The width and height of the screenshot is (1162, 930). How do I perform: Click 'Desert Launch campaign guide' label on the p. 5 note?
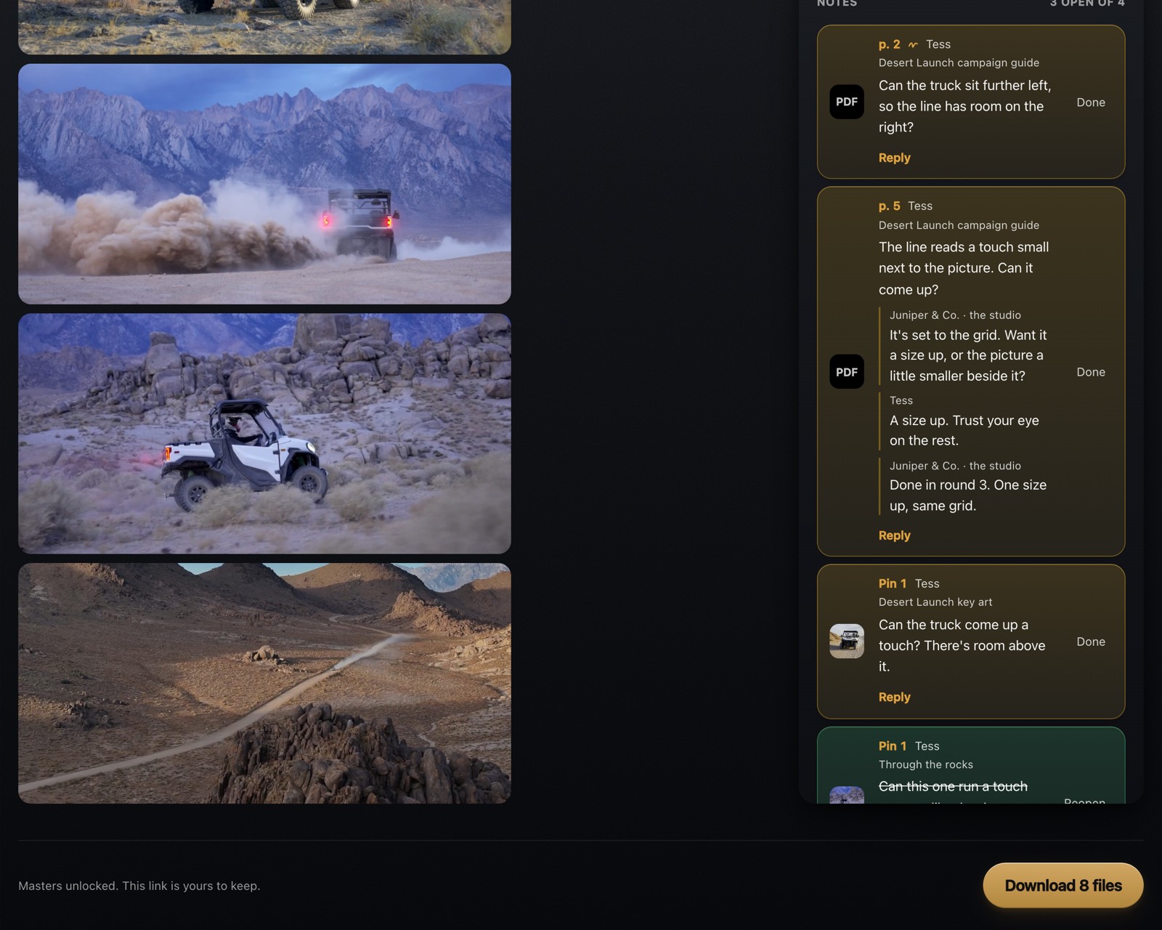pos(959,225)
